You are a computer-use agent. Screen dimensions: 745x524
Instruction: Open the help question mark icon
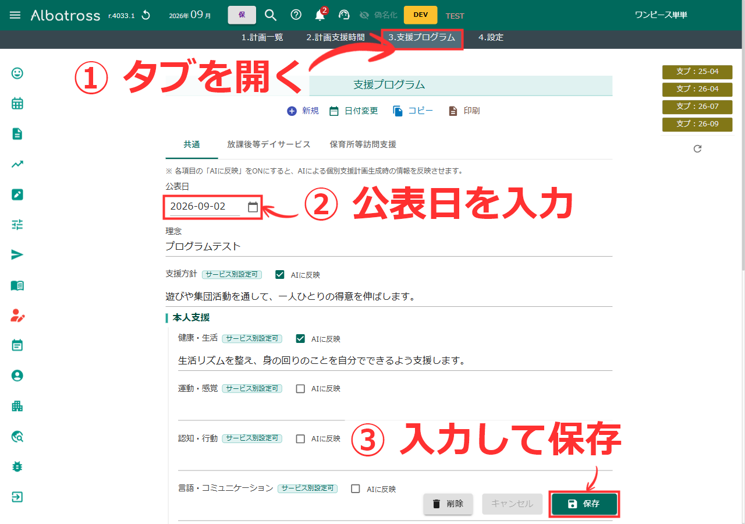click(x=296, y=15)
